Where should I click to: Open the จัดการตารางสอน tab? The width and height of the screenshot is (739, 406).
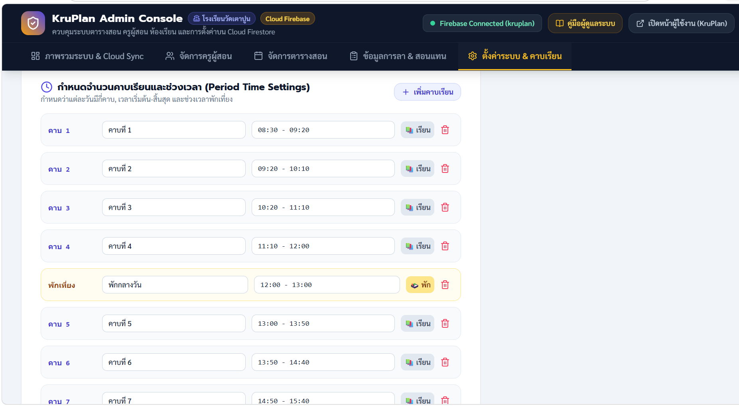click(x=291, y=56)
